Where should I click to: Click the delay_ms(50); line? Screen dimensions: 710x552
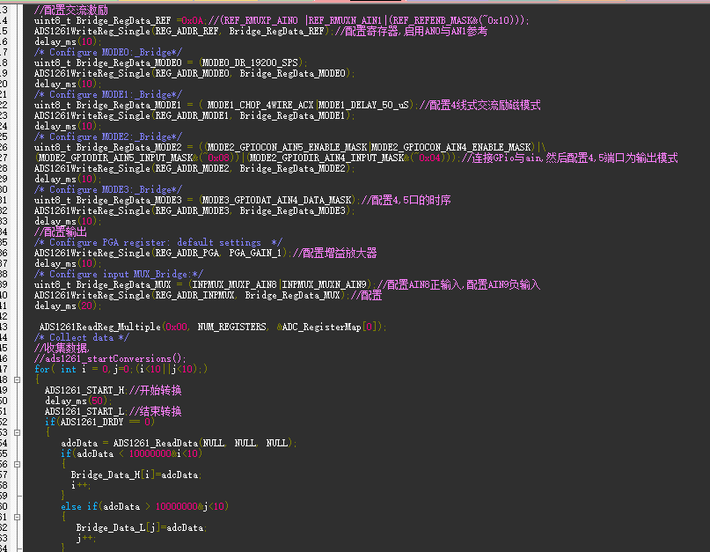78,401
